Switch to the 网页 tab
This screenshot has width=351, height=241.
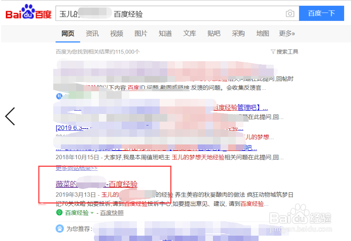point(67,33)
